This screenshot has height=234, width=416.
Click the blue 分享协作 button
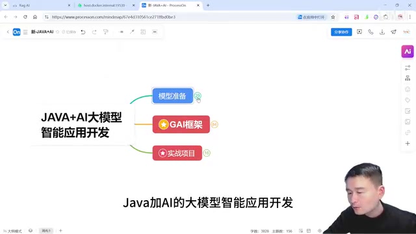[x=341, y=32]
